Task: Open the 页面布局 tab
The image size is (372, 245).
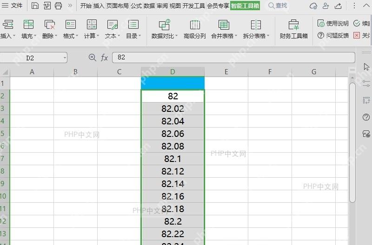Action: 118,6
